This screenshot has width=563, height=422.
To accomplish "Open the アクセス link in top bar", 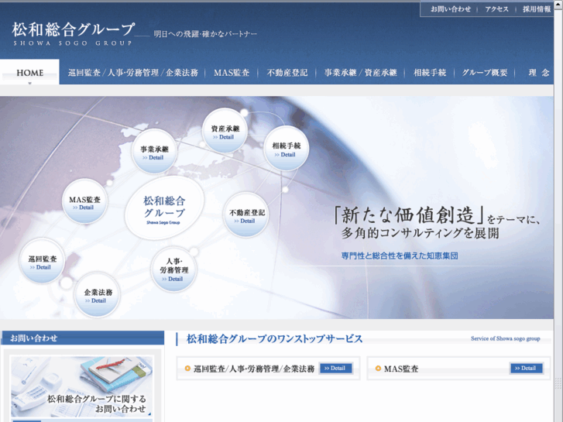I will pyautogui.click(x=497, y=9).
